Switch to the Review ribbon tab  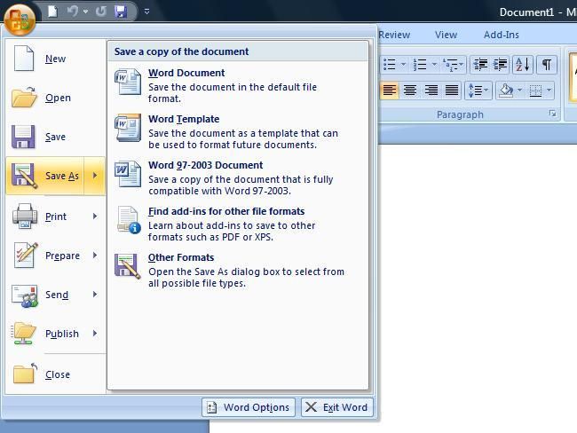pyautogui.click(x=394, y=35)
